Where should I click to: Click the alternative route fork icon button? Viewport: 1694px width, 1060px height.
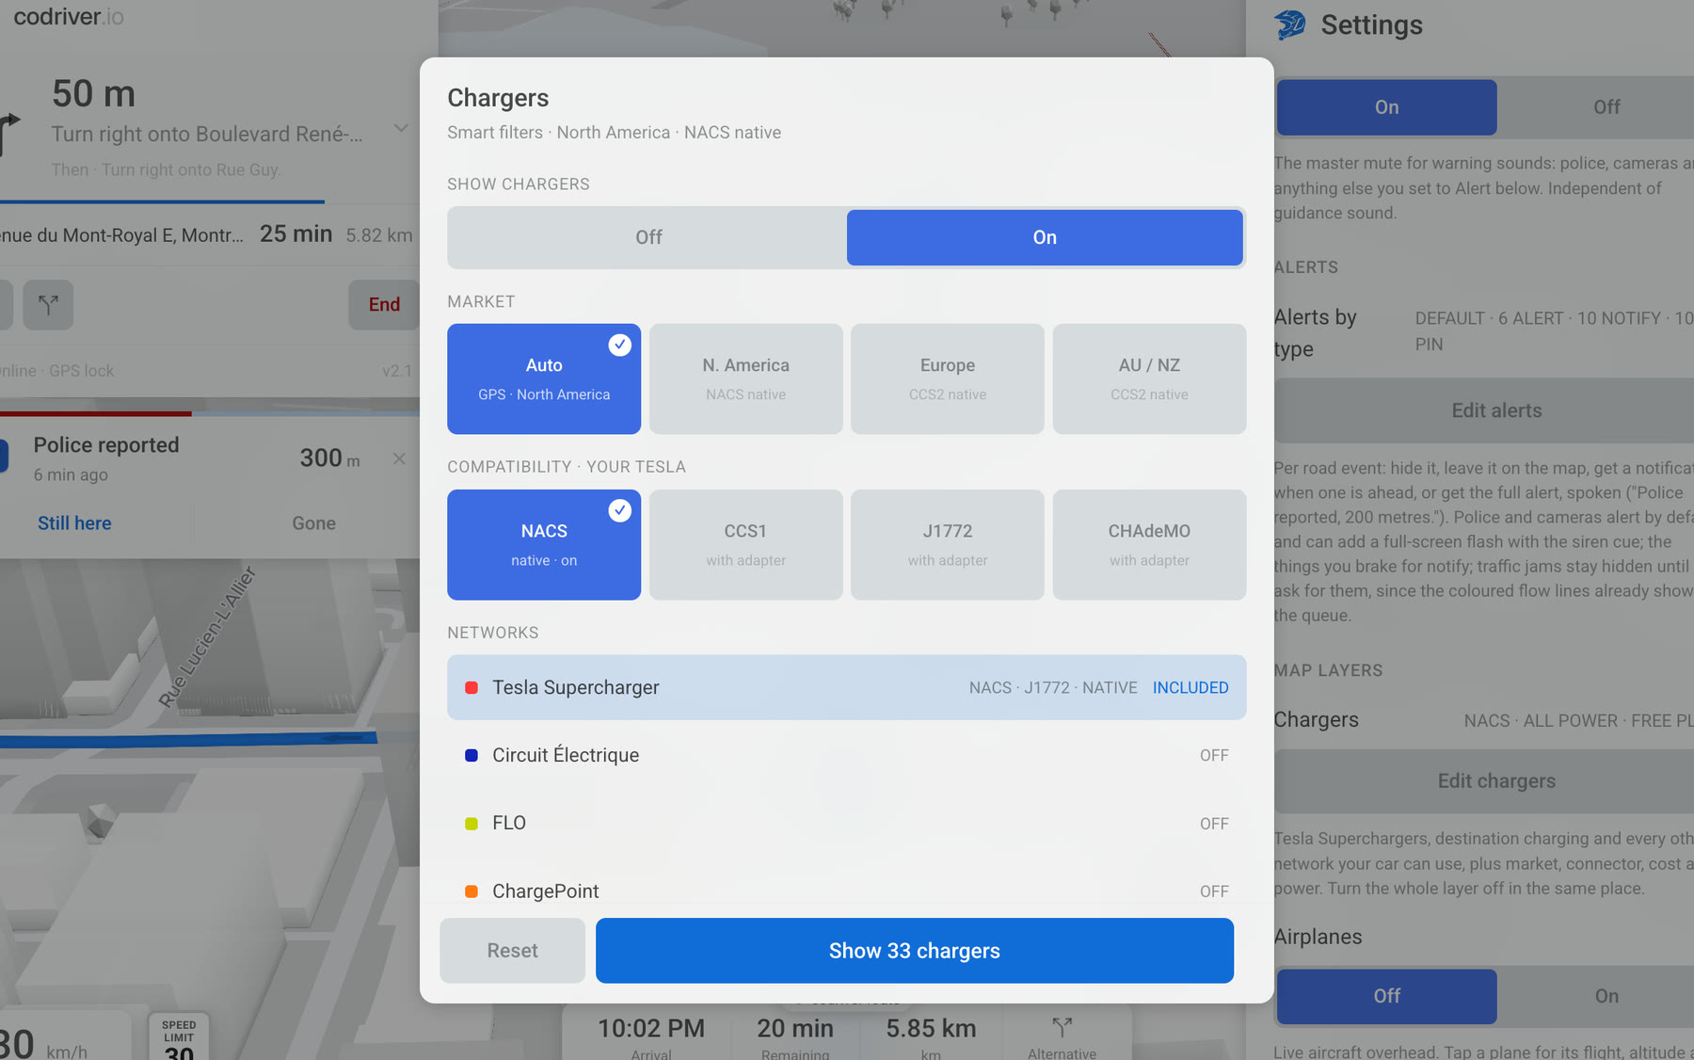pyautogui.click(x=48, y=305)
